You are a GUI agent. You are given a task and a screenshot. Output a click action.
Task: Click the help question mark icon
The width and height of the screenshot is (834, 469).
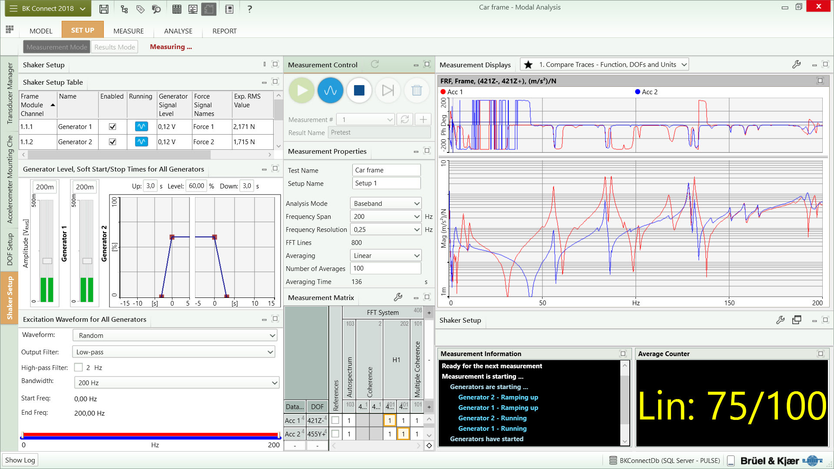click(249, 9)
